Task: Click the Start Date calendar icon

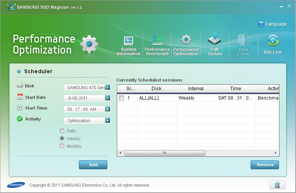Action: tap(20, 96)
